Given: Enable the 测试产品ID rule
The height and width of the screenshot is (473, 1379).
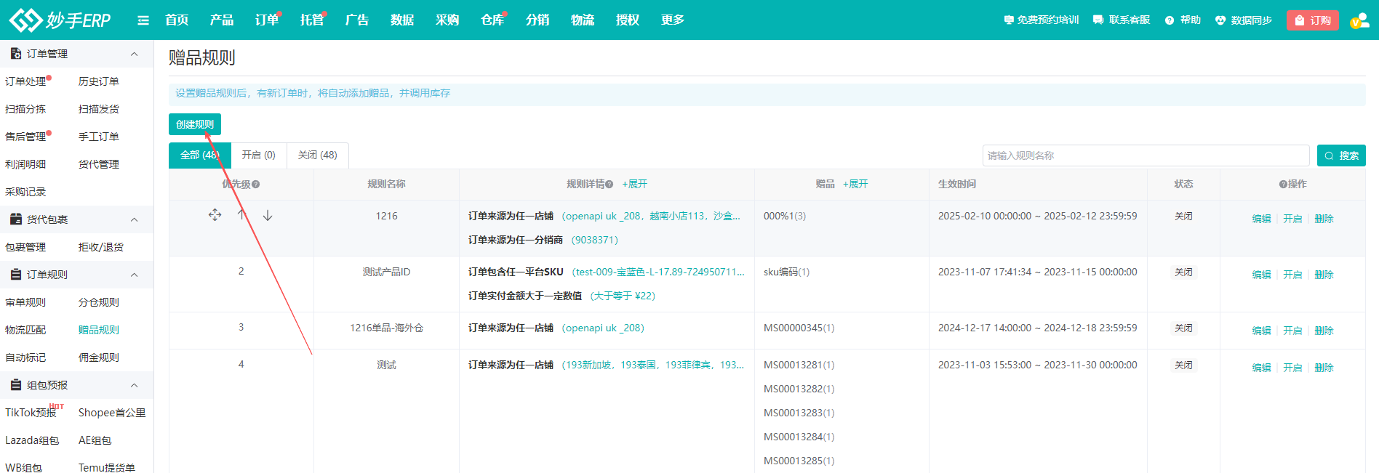Looking at the screenshot, I should [x=1292, y=275].
